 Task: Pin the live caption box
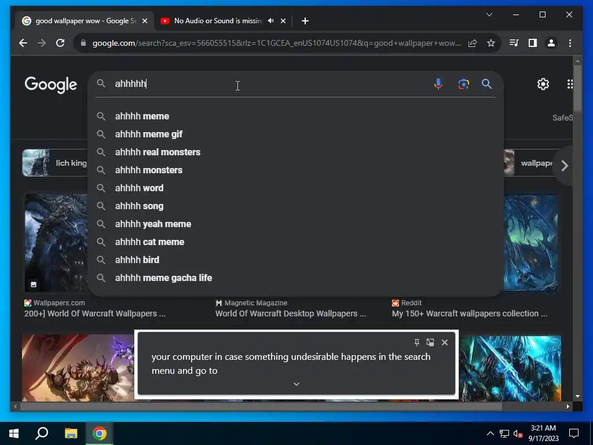click(417, 342)
